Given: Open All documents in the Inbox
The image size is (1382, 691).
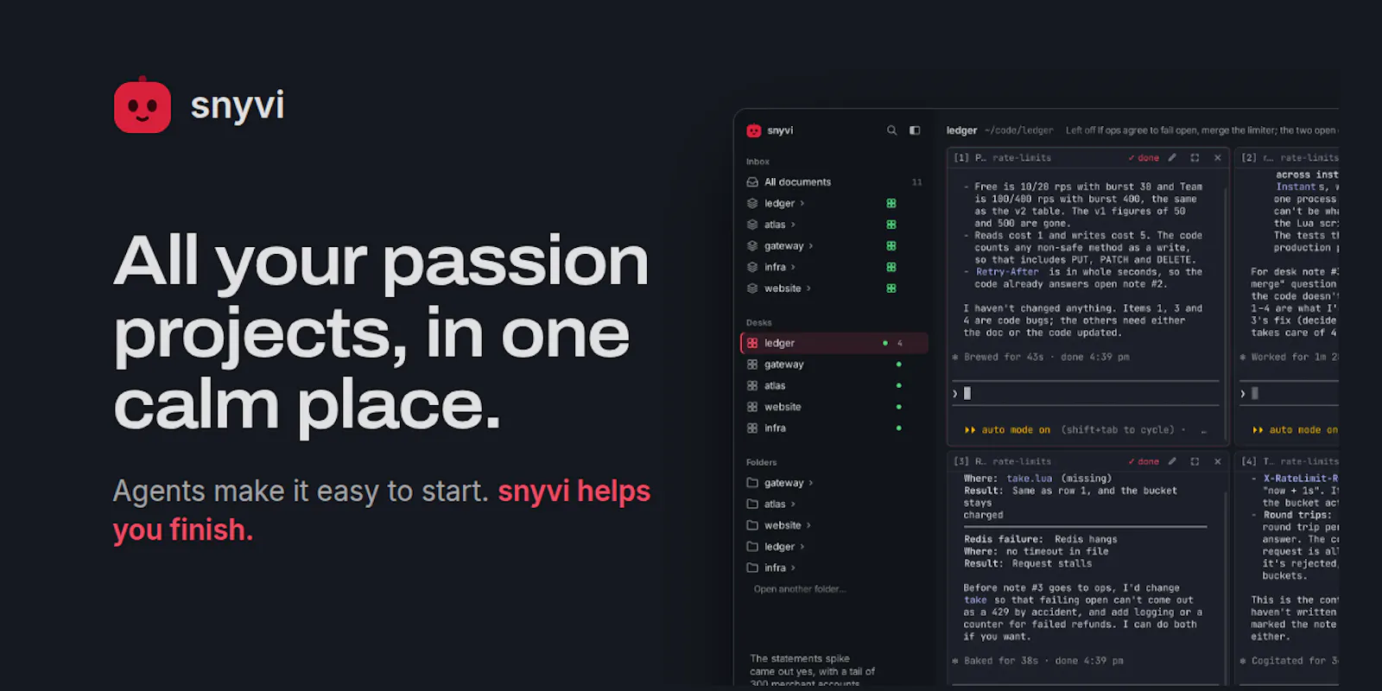Looking at the screenshot, I should click(834, 182).
